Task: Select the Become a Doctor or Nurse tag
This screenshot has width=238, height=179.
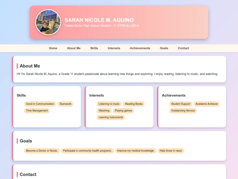Action: coord(42,151)
